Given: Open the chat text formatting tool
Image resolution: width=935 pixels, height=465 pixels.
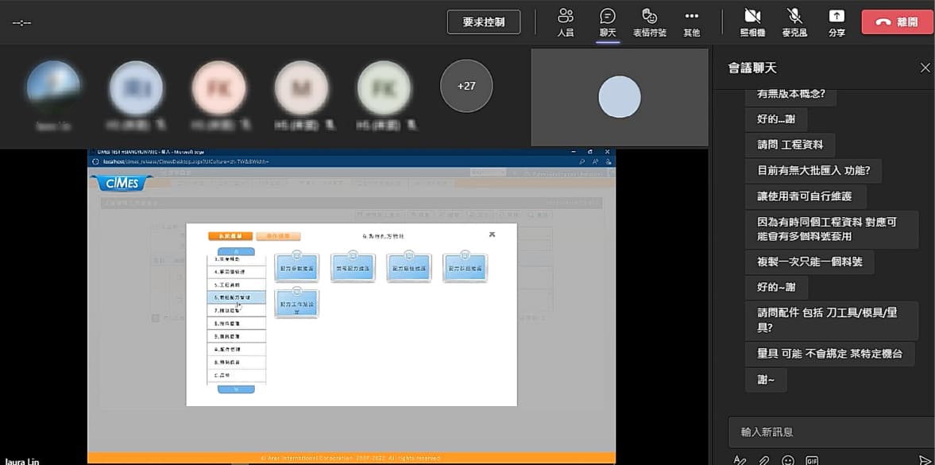Looking at the screenshot, I should tap(740, 460).
